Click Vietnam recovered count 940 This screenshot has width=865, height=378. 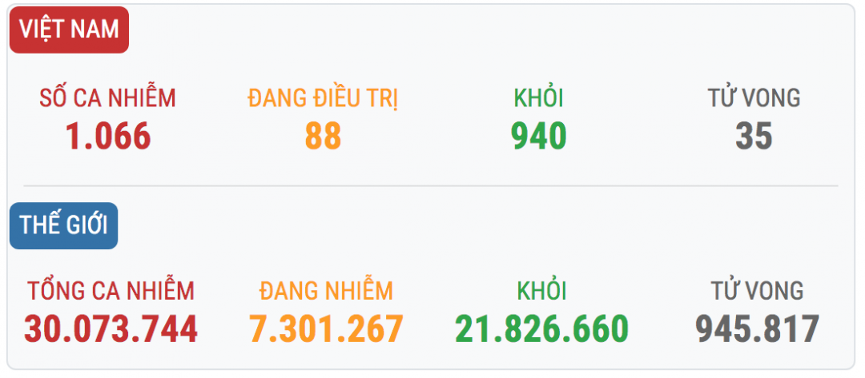click(x=539, y=136)
